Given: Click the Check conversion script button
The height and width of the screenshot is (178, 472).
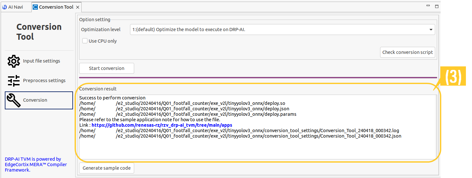Looking at the screenshot, I should (x=407, y=52).
